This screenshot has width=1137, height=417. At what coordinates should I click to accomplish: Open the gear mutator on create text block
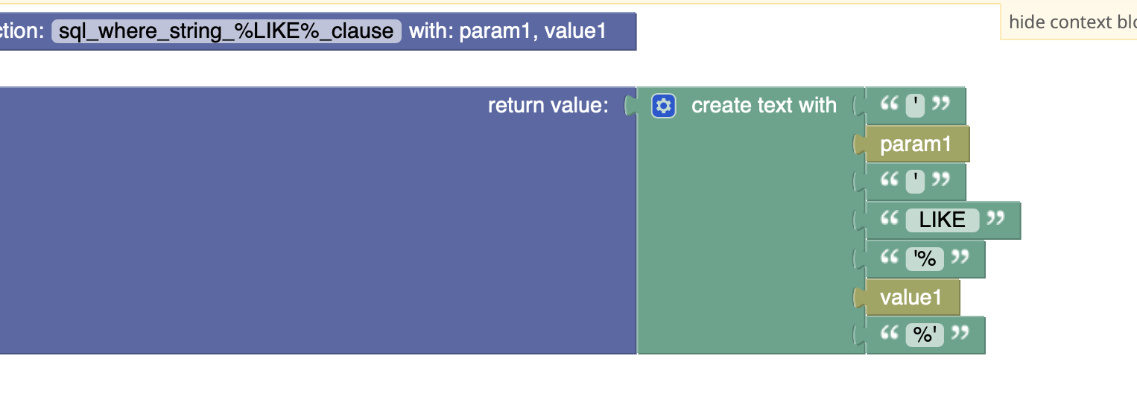coord(663,106)
